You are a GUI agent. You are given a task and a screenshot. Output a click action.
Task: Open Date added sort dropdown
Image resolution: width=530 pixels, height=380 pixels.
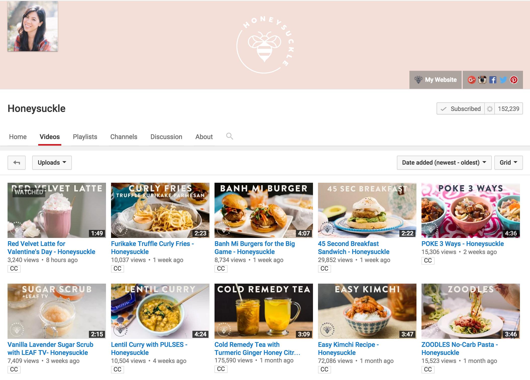tap(444, 163)
